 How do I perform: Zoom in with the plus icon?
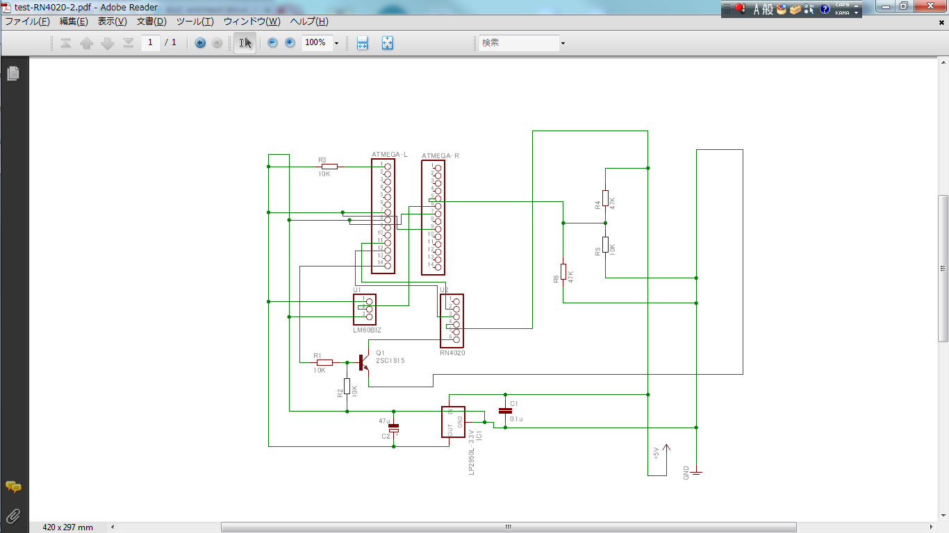[x=290, y=43]
